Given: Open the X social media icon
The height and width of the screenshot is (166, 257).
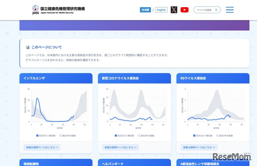Looking at the screenshot, I should point(174,10).
